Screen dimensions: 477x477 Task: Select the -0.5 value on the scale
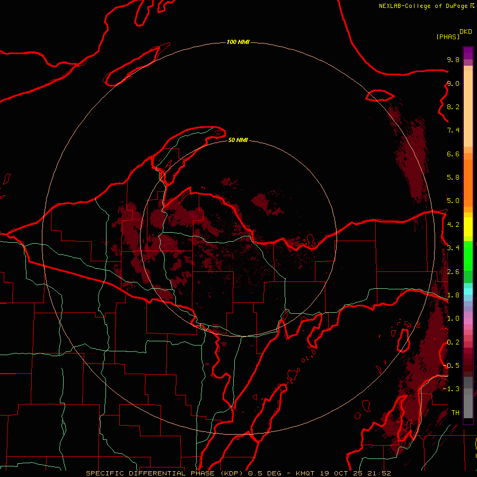pyautogui.click(x=451, y=365)
